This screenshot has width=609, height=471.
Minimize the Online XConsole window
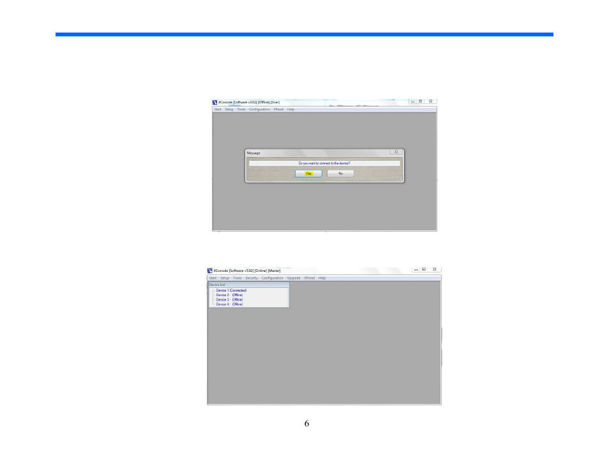416,269
